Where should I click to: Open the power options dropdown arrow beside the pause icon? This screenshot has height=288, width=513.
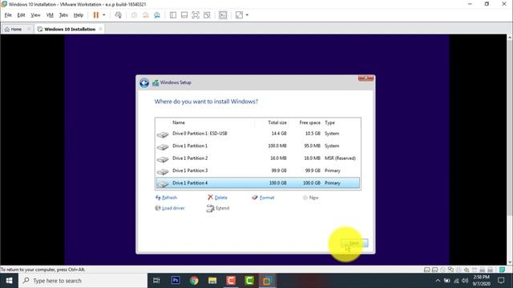click(104, 15)
